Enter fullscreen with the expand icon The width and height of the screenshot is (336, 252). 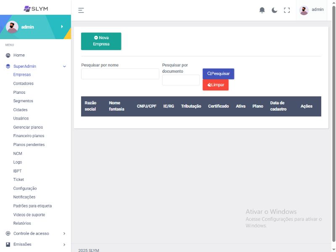[287, 10]
